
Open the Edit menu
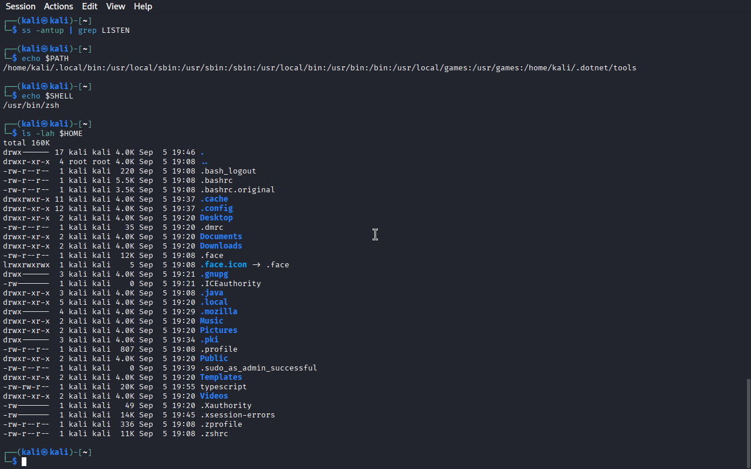coord(90,6)
